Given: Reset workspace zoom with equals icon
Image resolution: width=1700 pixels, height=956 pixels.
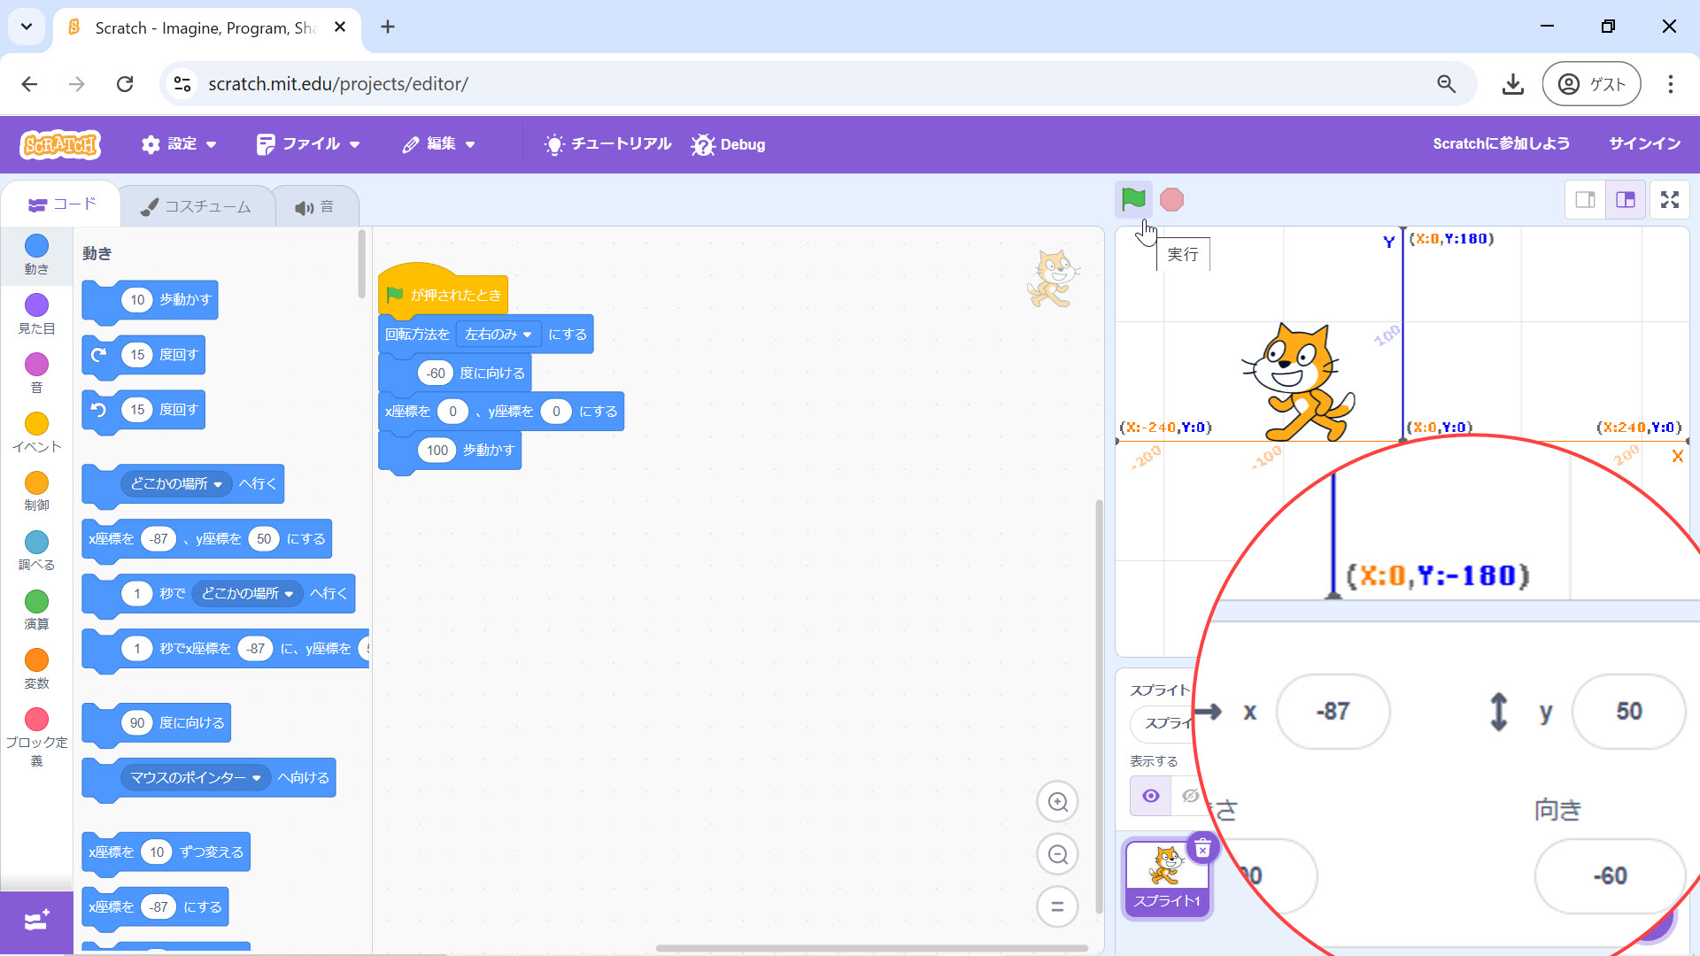Looking at the screenshot, I should click(x=1057, y=906).
